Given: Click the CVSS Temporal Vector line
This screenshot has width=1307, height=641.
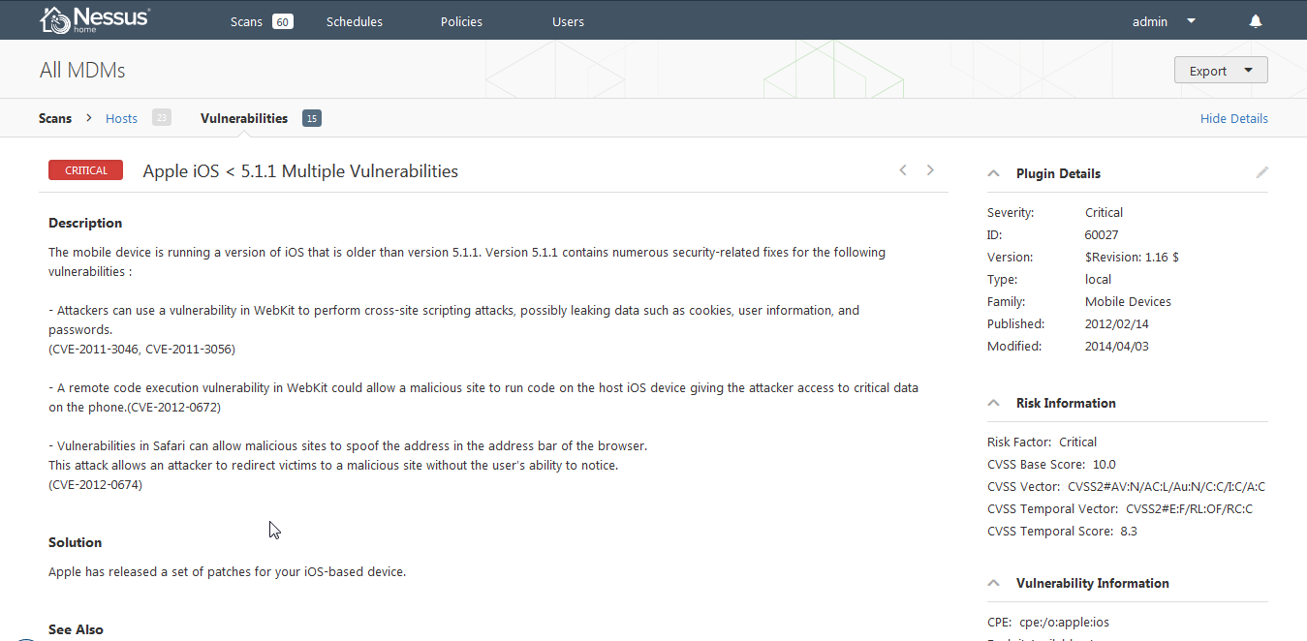Looking at the screenshot, I should [x=1120, y=508].
